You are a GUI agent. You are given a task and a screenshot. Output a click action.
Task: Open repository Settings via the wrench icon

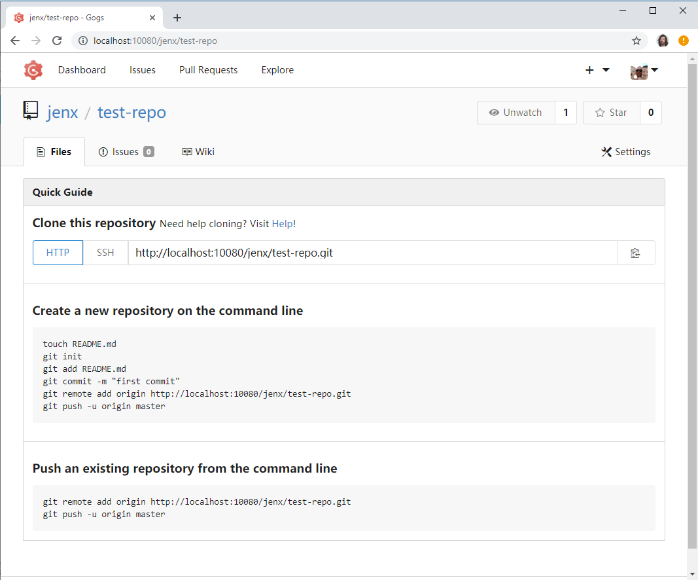pyautogui.click(x=607, y=151)
